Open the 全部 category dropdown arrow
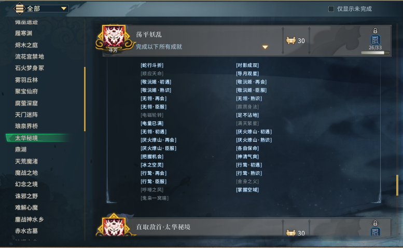Image resolution: width=403 pixels, height=248 pixels. tap(64, 8)
